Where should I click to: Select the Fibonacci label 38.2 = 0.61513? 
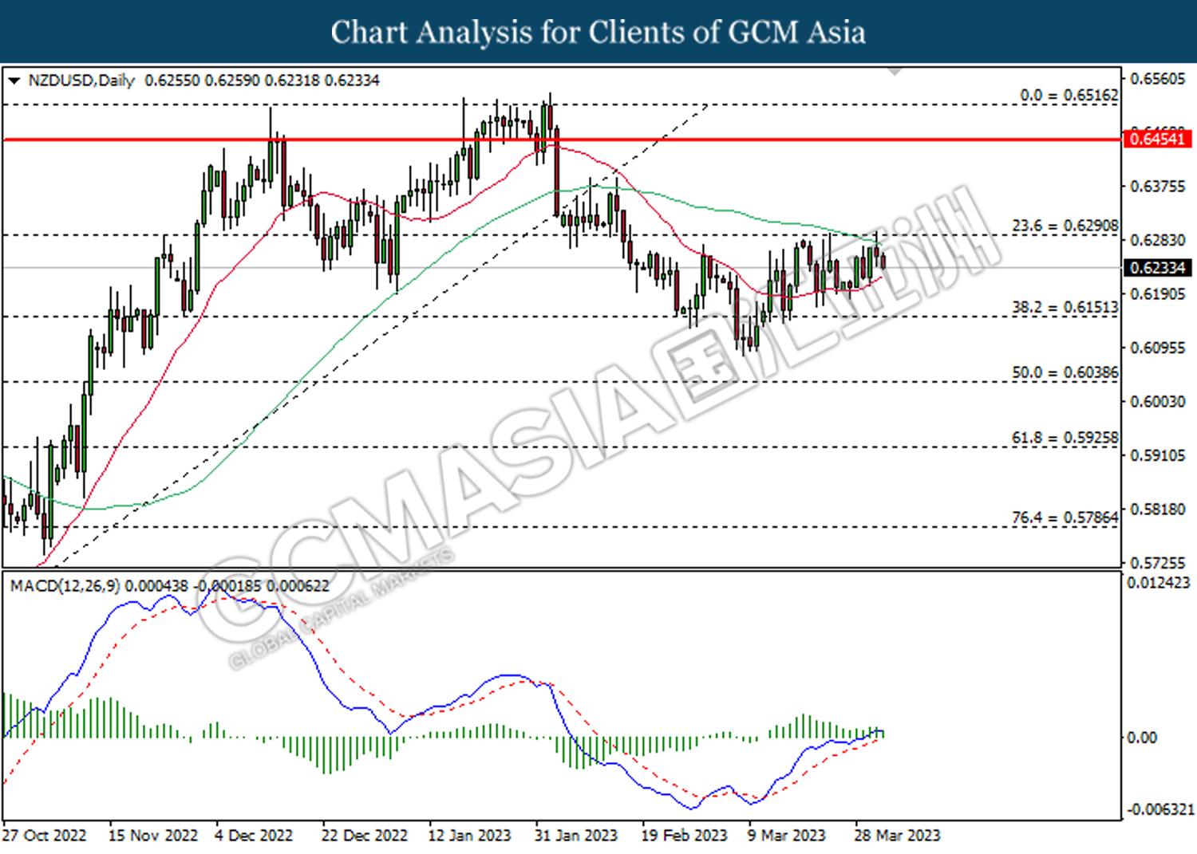click(1065, 307)
